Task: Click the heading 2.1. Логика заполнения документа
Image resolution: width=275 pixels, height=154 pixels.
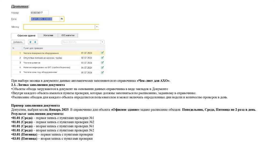Action: tap(38, 85)
